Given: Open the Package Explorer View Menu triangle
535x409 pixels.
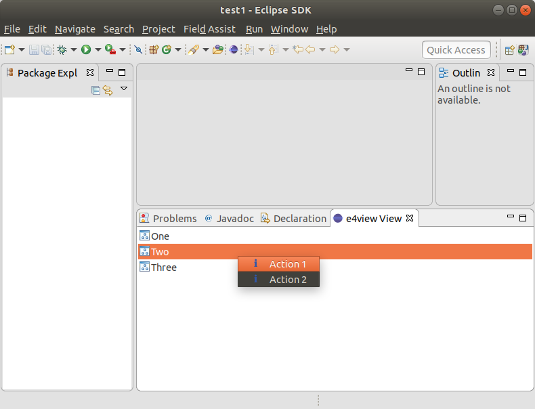Looking at the screenshot, I should coord(124,89).
